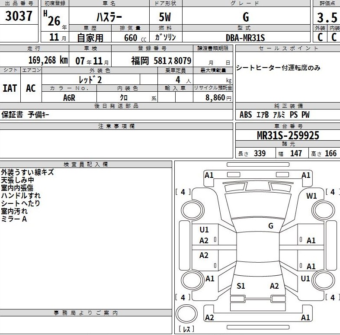This screenshot has width=340, height=335.
Task: Click the 輸入車 label
Action: point(175,88)
